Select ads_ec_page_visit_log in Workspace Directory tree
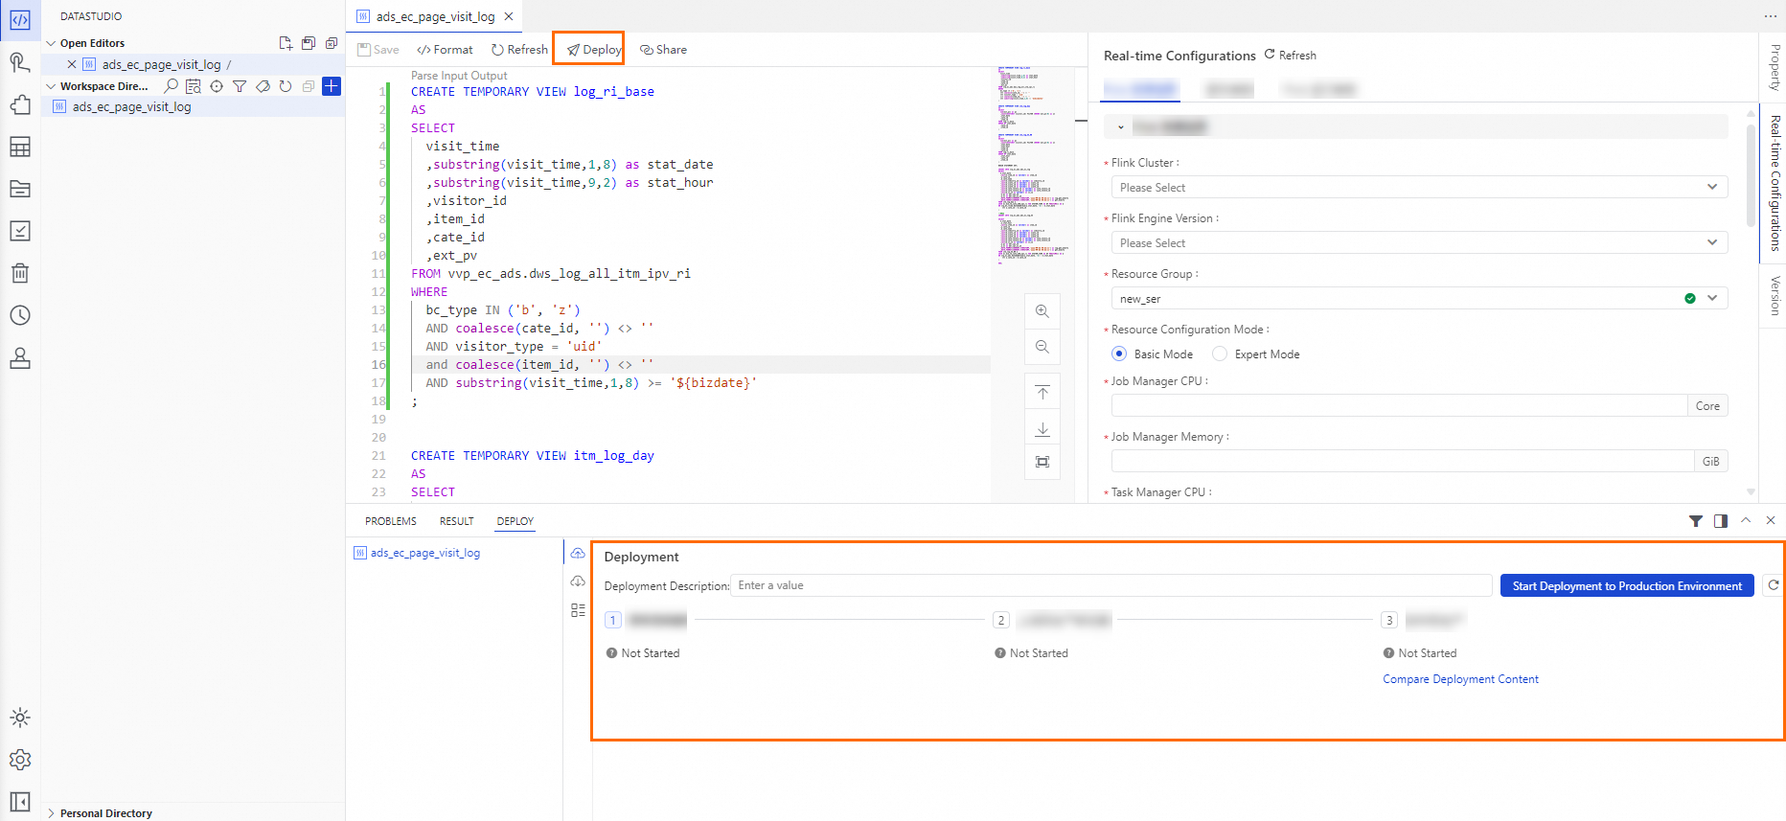The width and height of the screenshot is (1786, 821). pyautogui.click(x=131, y=107)
